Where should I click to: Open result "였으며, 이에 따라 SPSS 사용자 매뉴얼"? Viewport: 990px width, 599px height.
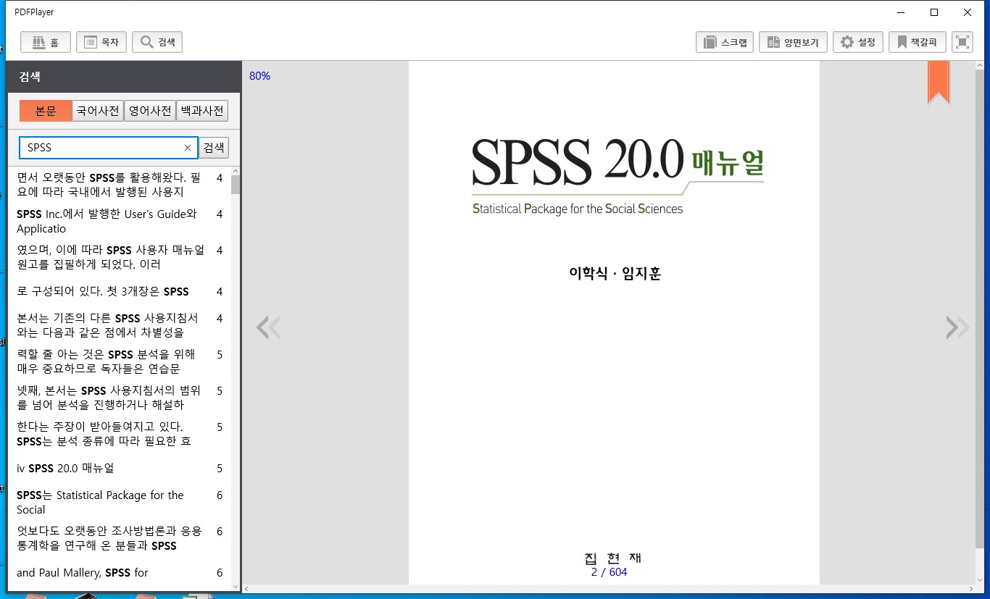120,257
